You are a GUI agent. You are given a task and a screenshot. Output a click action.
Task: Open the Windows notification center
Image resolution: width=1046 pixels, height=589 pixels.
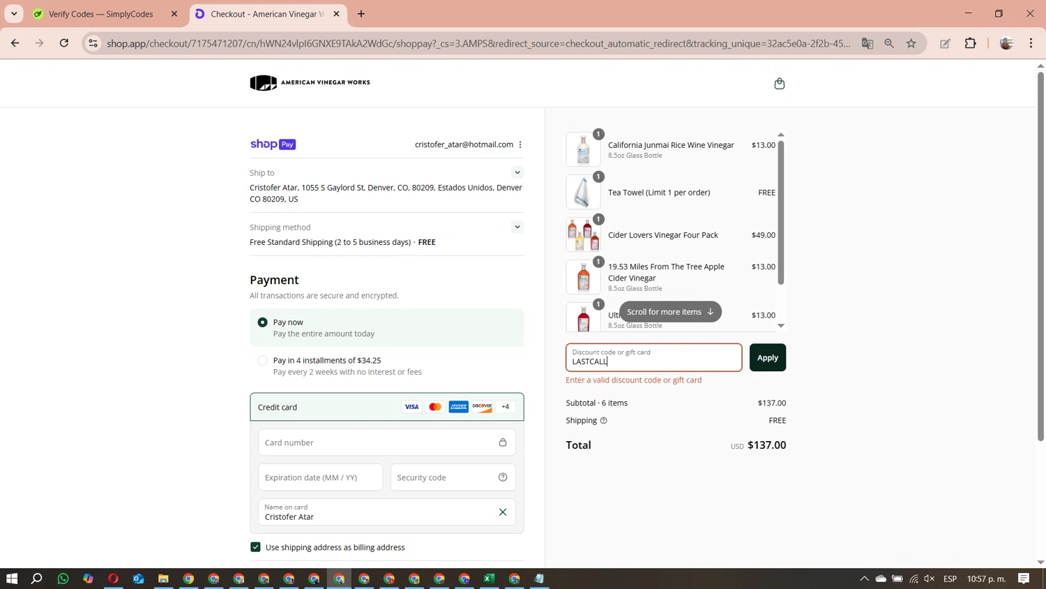pos(1024,579)
